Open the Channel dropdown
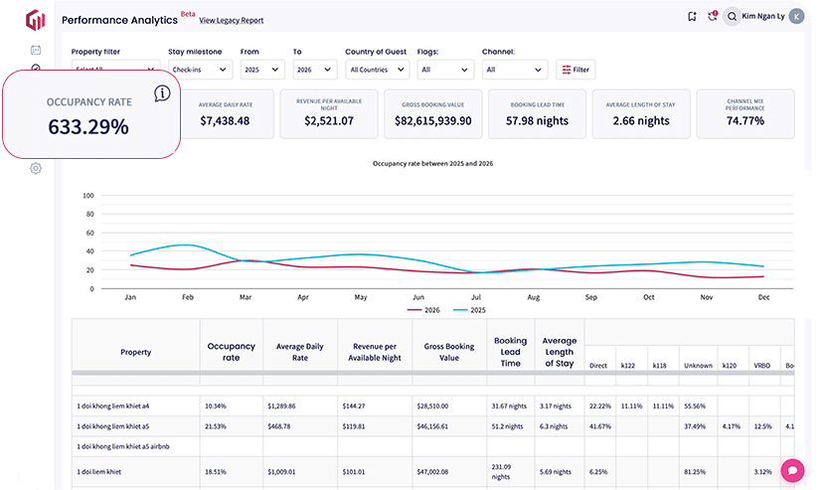This screenshot has height=490, width=828. pos(514,70)
